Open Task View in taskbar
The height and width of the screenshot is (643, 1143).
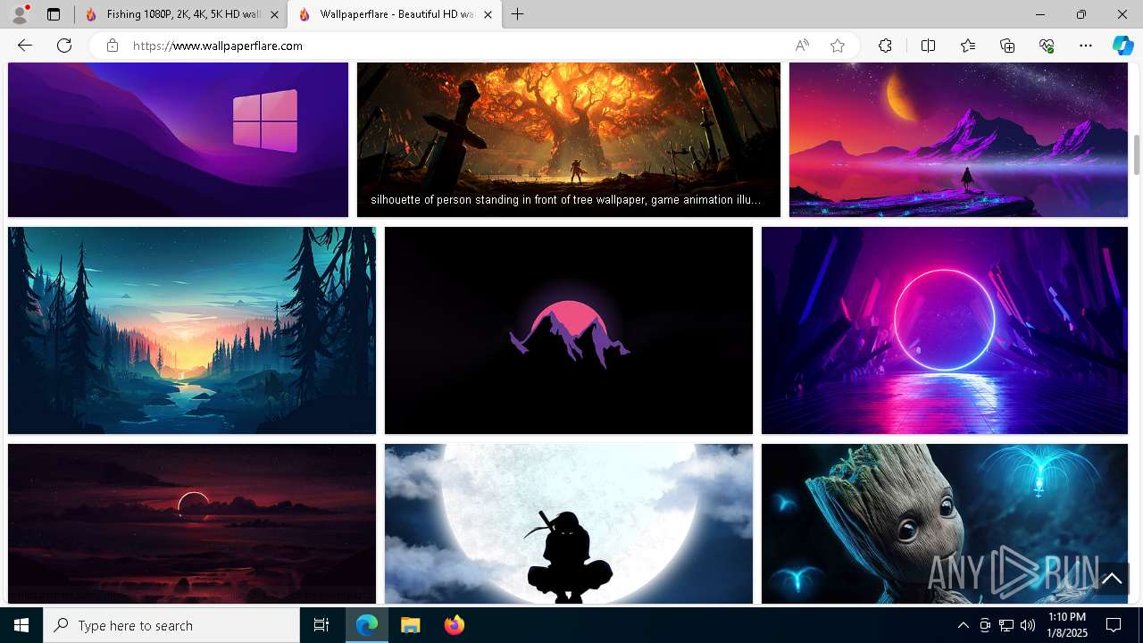321,625
